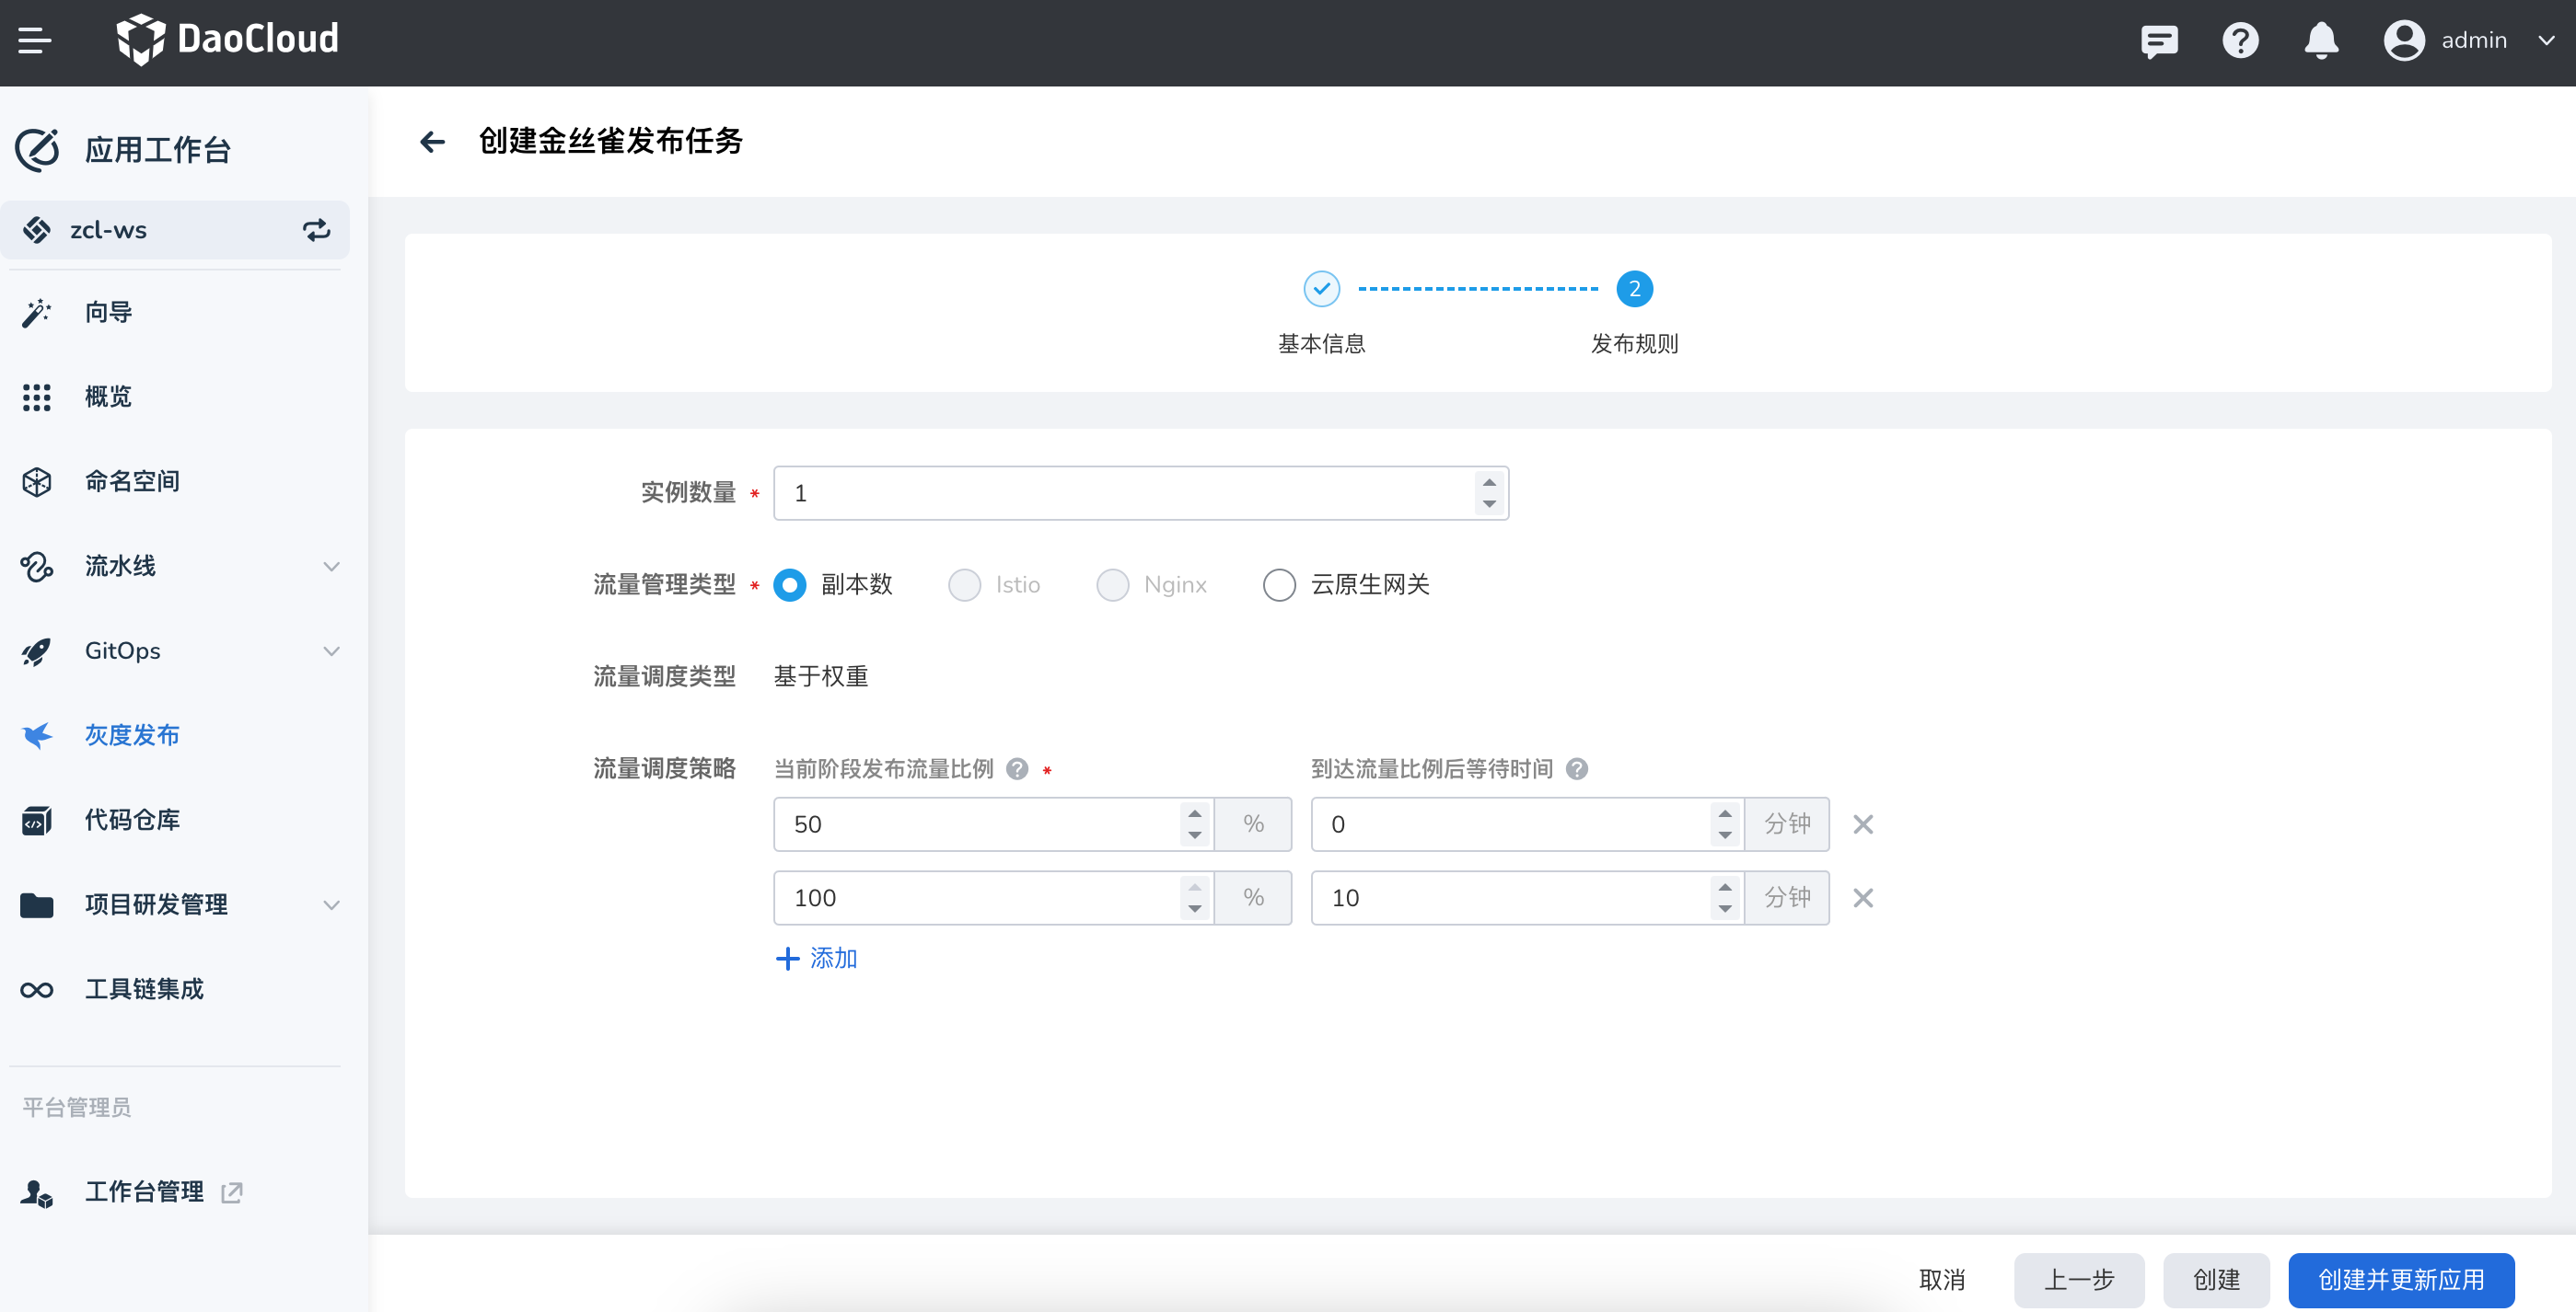Expand the 流水线 sidebar submenu
The height and width of the screenshot is (1312, 2576).
click(331, 567)
